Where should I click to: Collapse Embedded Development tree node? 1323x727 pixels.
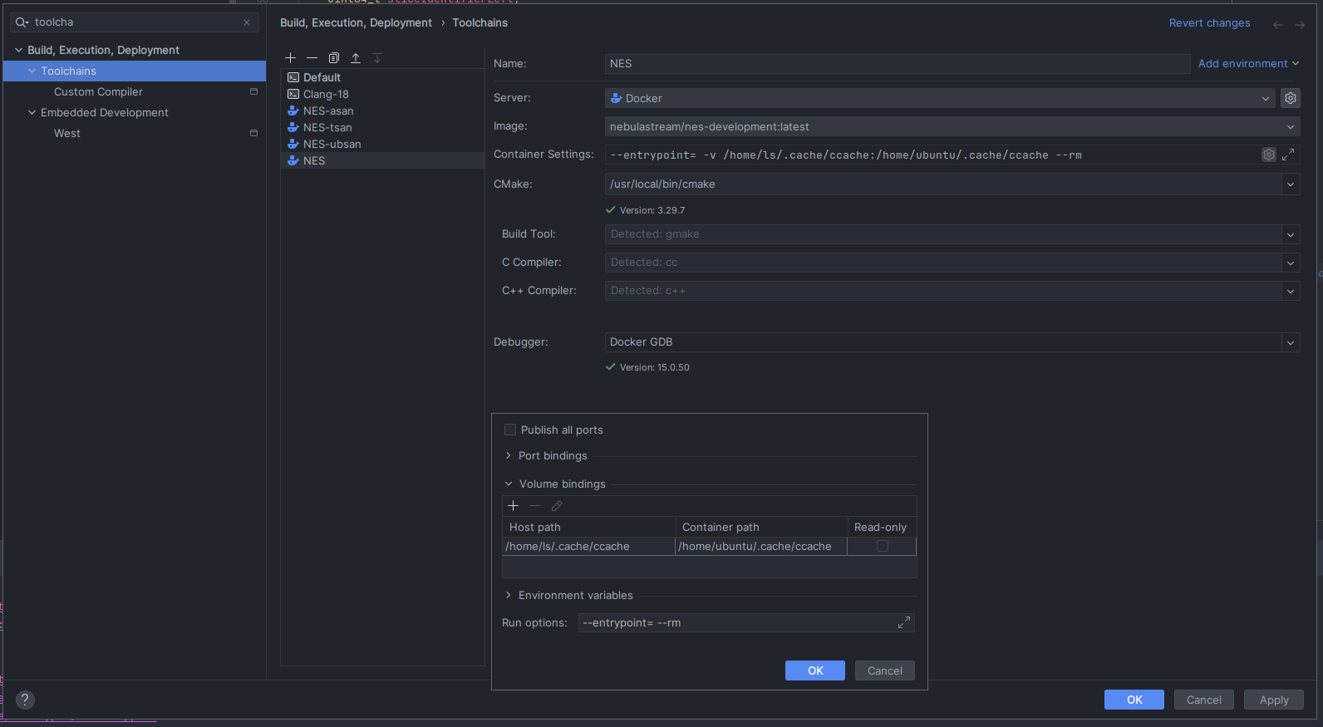32,112
